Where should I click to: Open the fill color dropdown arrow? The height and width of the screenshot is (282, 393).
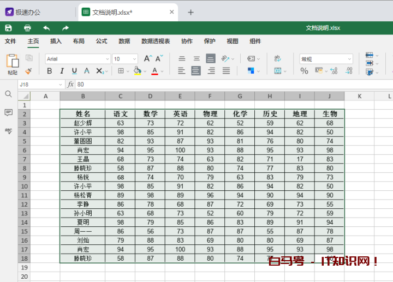click(145, 71)
